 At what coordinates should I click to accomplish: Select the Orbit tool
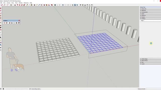tap(34, 5)
